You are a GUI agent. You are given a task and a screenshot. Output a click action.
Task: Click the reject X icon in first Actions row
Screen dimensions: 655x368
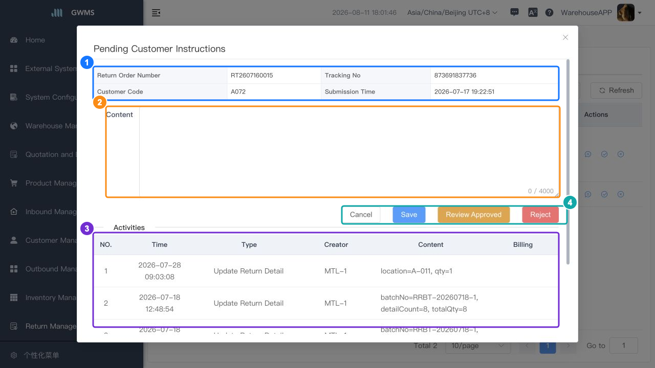click(x=621, y=154)
